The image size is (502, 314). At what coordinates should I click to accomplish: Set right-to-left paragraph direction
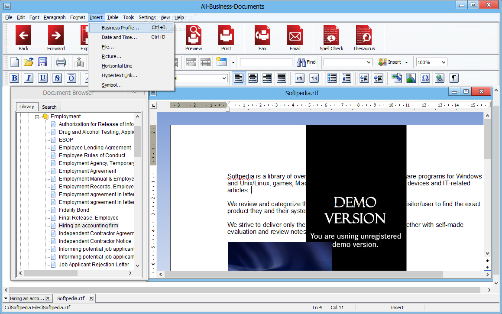coord(314,78)
